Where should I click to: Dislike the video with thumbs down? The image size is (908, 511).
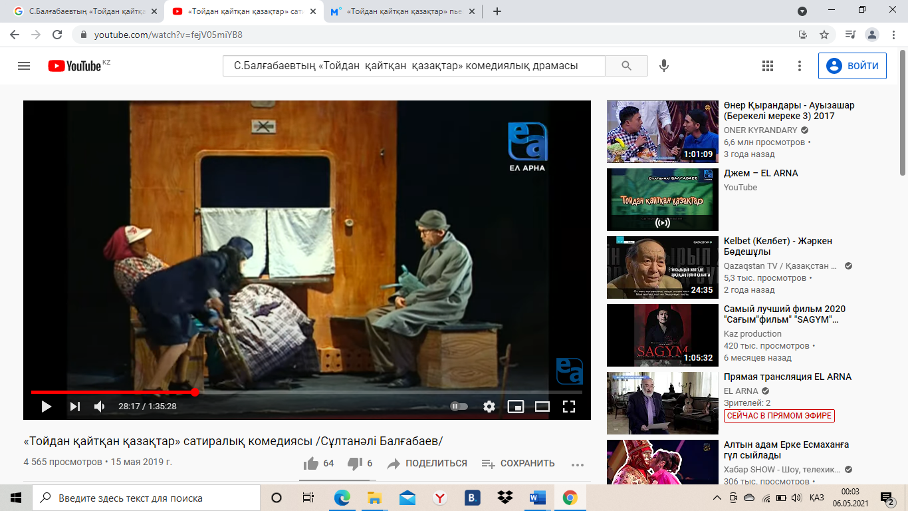point(360,464)
